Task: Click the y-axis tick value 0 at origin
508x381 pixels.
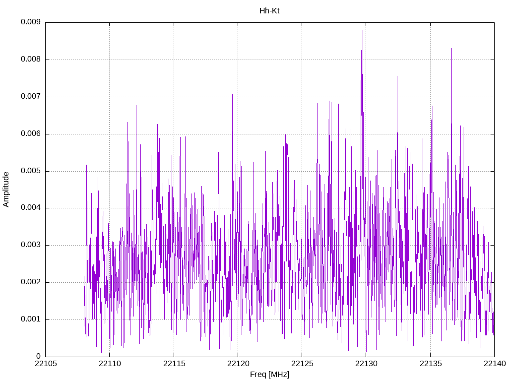Action: [38, 357]
